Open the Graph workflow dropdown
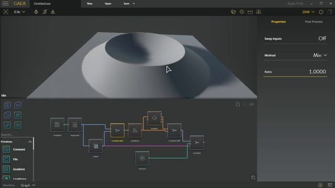335x188 pixels. (28, 185)
